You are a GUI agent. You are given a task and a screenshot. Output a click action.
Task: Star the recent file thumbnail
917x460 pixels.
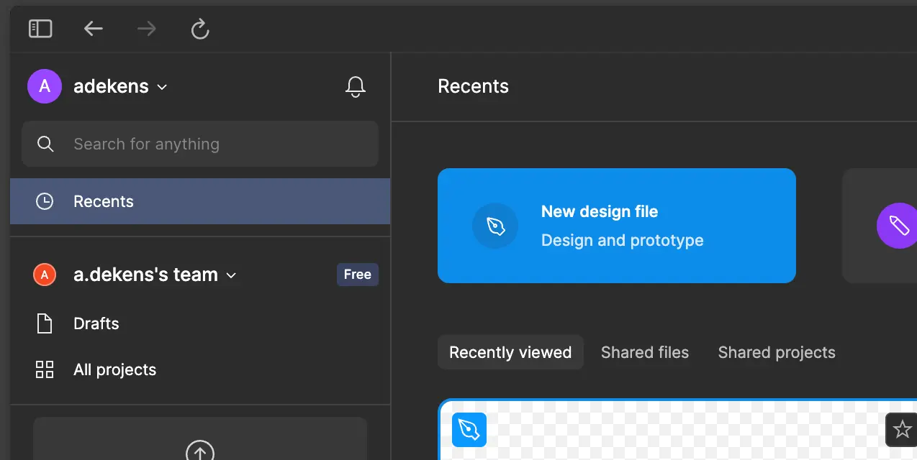pos(901,430)
